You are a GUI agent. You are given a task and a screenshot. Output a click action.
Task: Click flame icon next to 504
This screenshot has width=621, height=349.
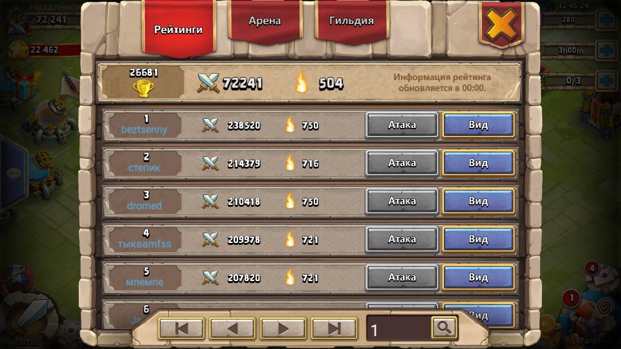coord(301,82)
